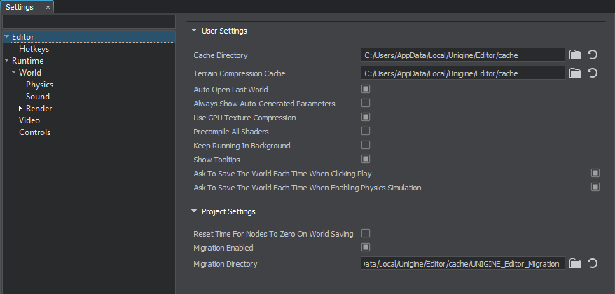Reset Migration Directory to default
The height and width of the screenshot is (294, 615).
tap(592, 264)
